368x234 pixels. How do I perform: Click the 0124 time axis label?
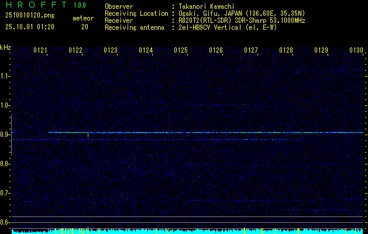146,50
